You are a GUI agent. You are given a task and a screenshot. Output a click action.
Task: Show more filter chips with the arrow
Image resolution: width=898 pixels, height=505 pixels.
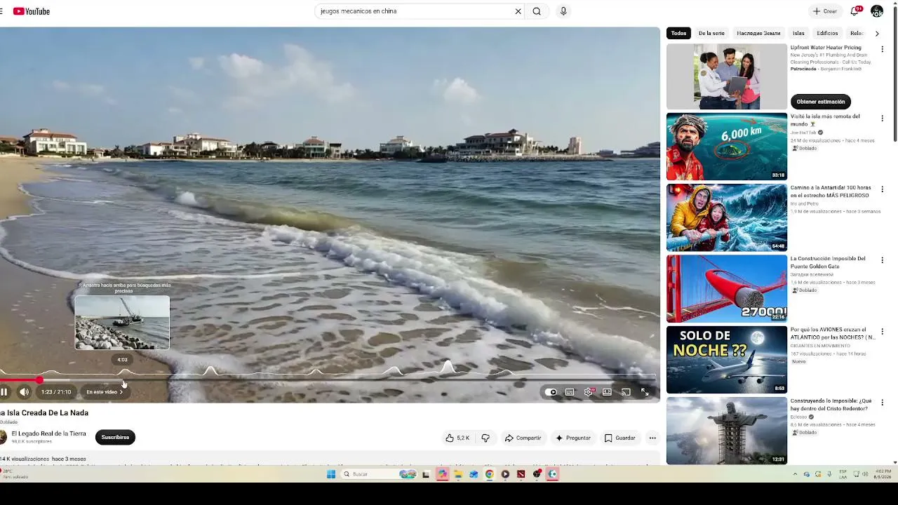coord(877,33)
